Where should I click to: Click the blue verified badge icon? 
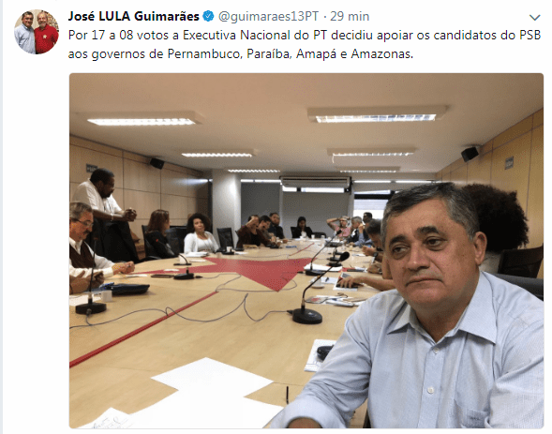tap(208, 16)
